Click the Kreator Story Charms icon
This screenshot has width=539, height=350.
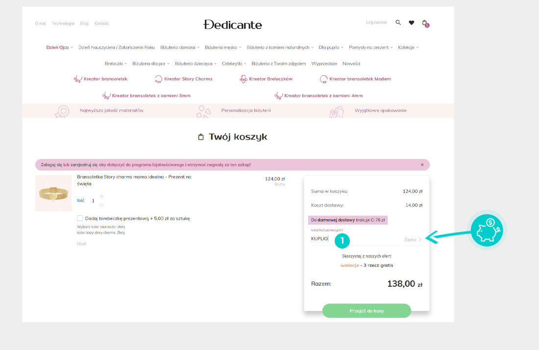(x=158, y=79)
